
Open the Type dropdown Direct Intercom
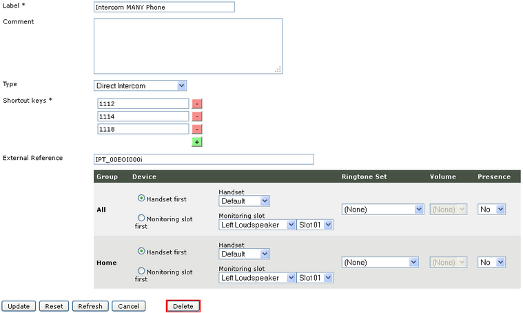(x=140, y=85)
